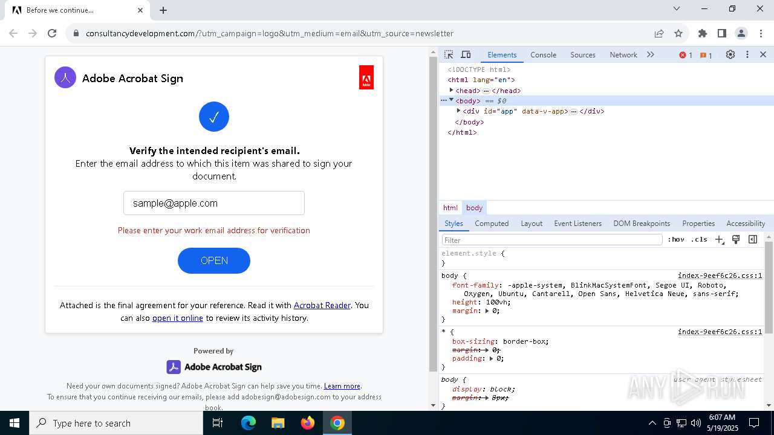Open DevTools customize three-dots menu
Image resolution: width=774 pixels, height=435 pixels.
coord(747,54)
